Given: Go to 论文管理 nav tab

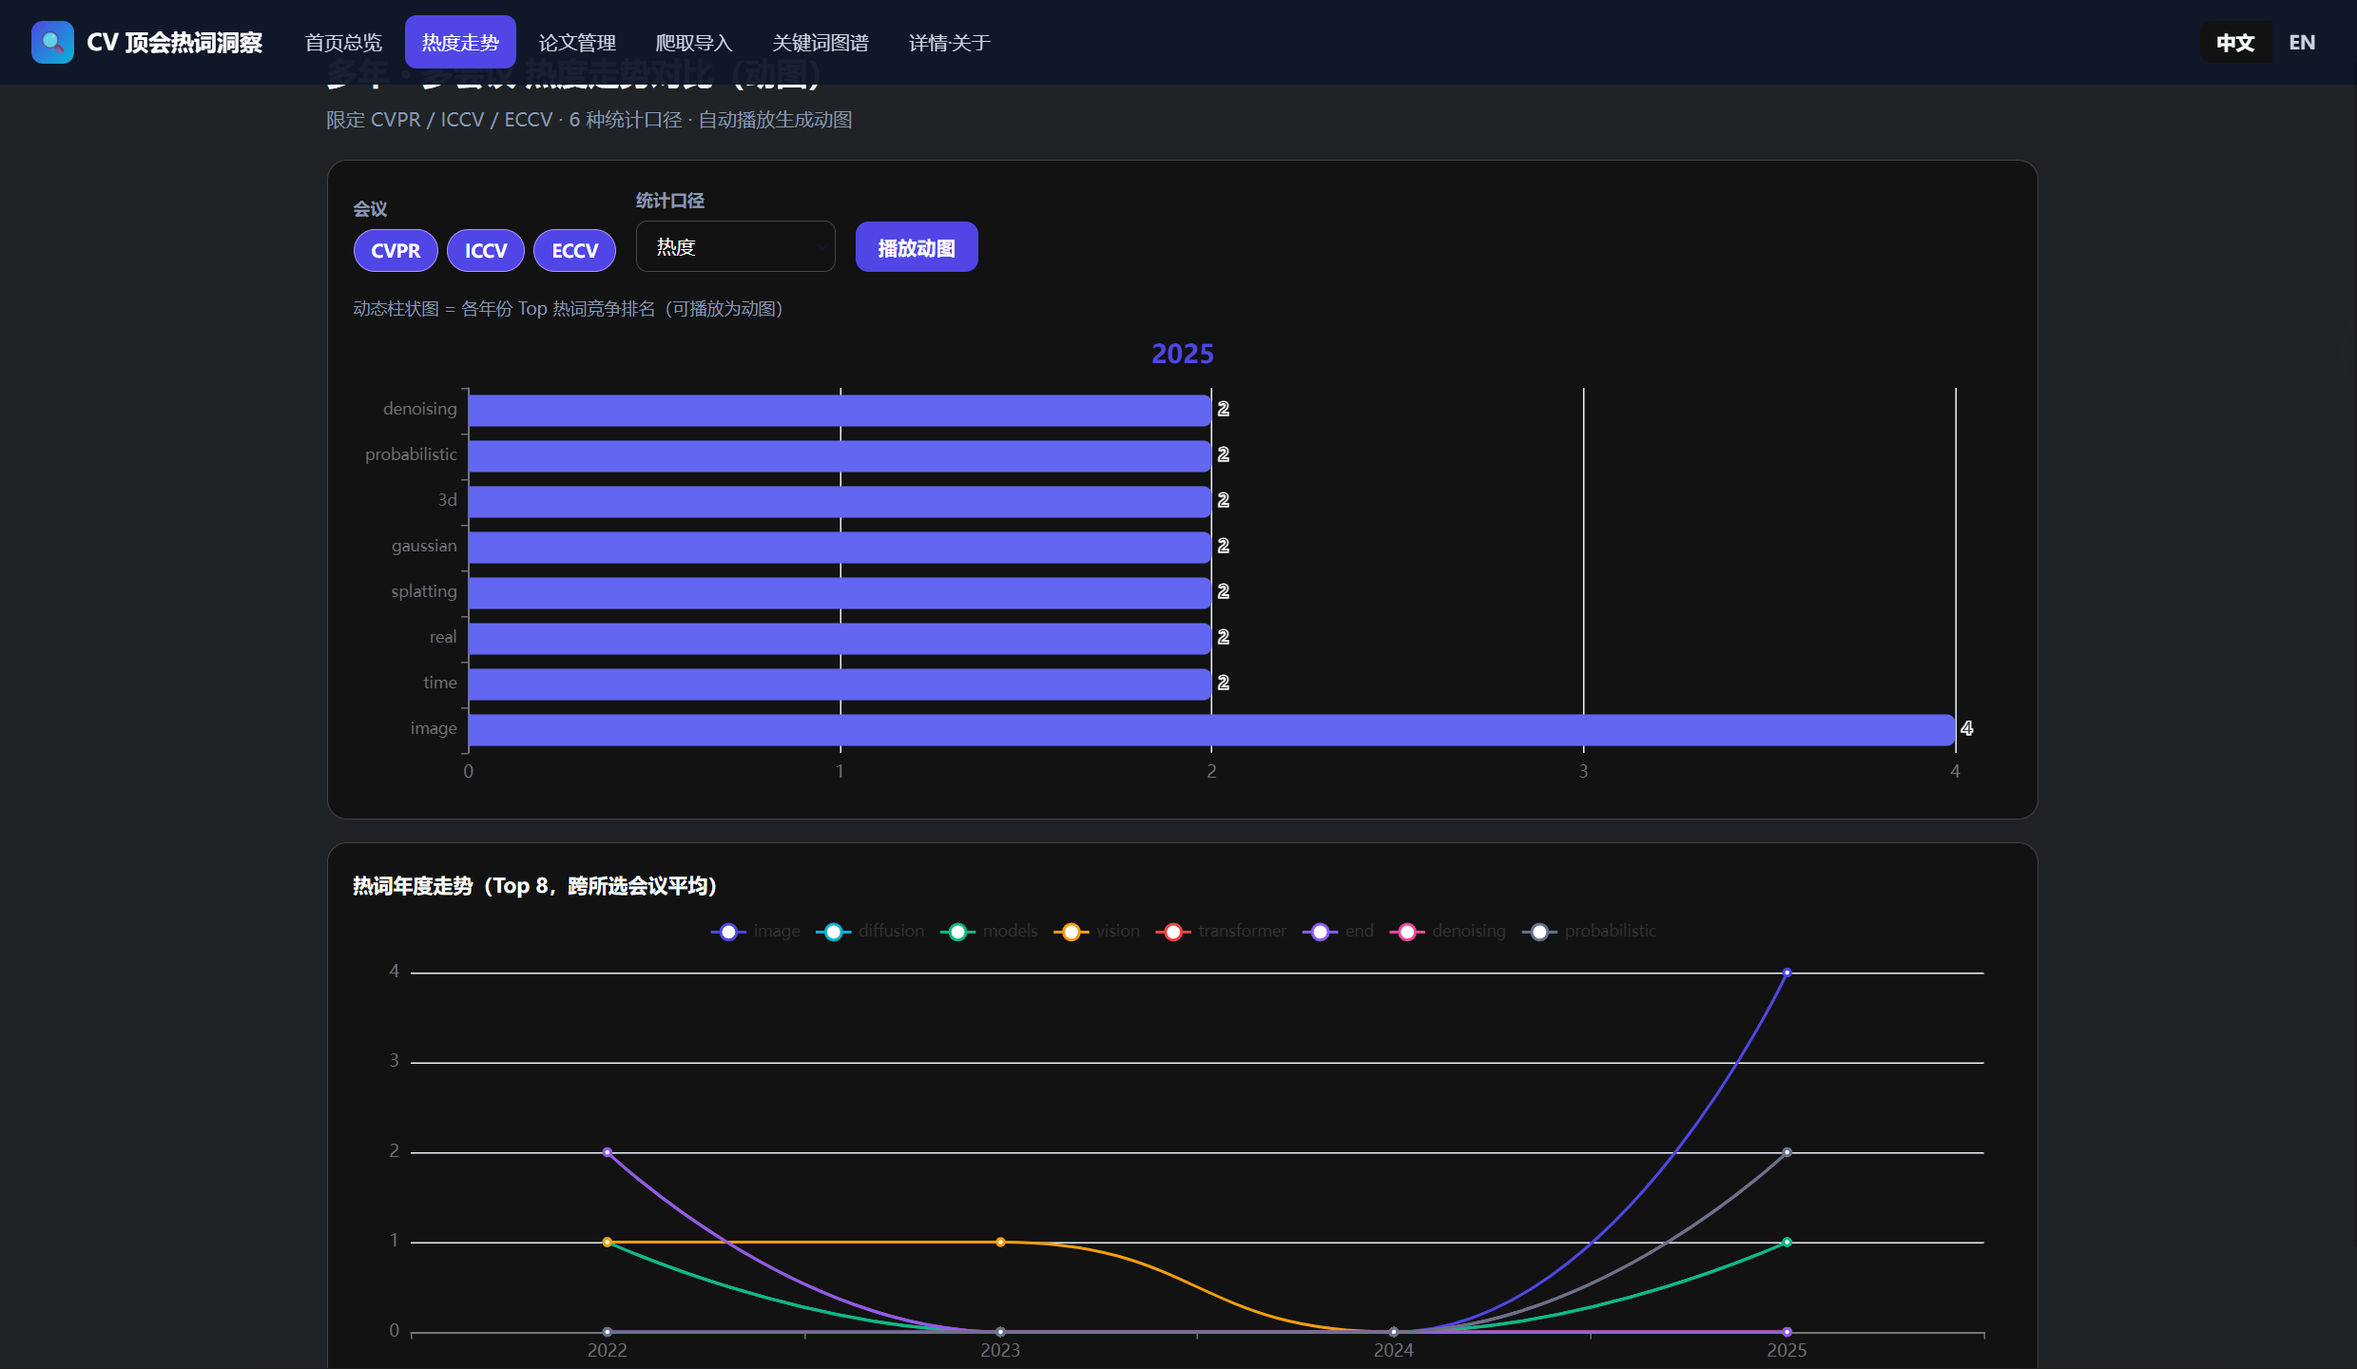Looking at the screenshot, I should coord(577,43).
